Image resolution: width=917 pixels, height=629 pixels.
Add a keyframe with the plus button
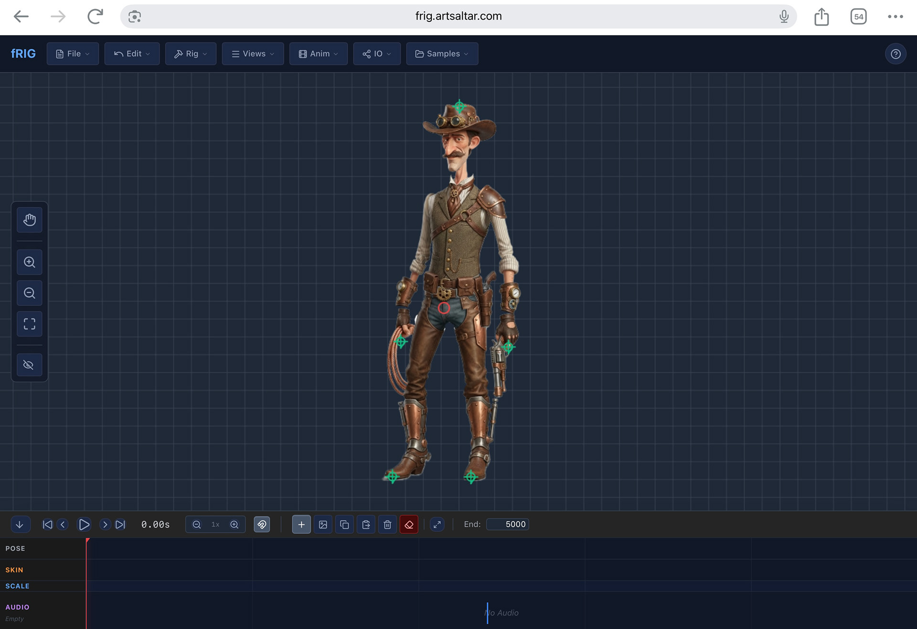301,524
